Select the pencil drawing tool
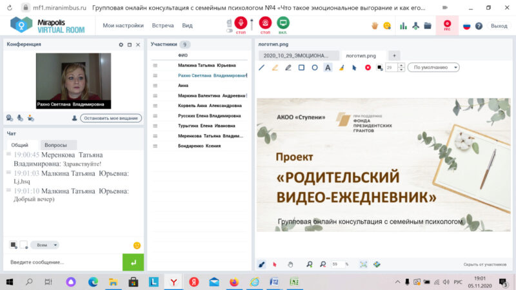 point(288,68)
